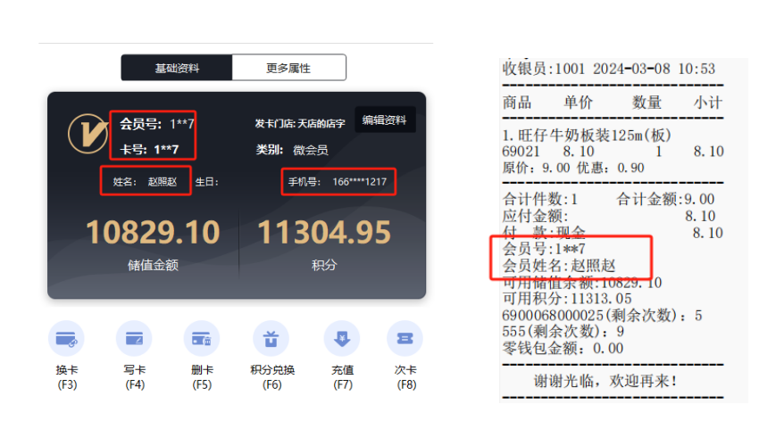Click receipt footer 谢谢光临，欢迎再来!
This screenshot has height=437, width=784.
click(x=606, y=382)
